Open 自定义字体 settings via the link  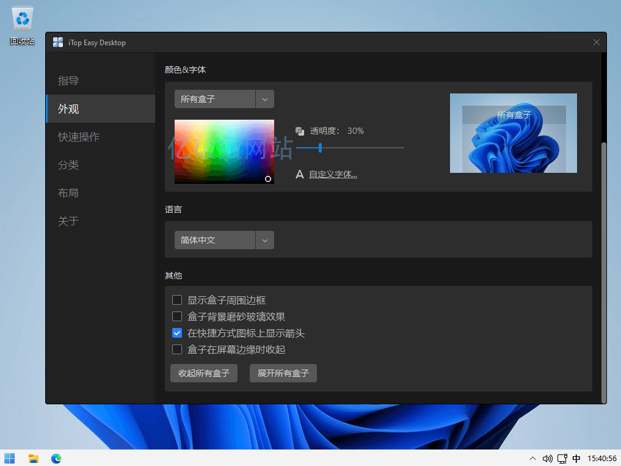[333, 174]
